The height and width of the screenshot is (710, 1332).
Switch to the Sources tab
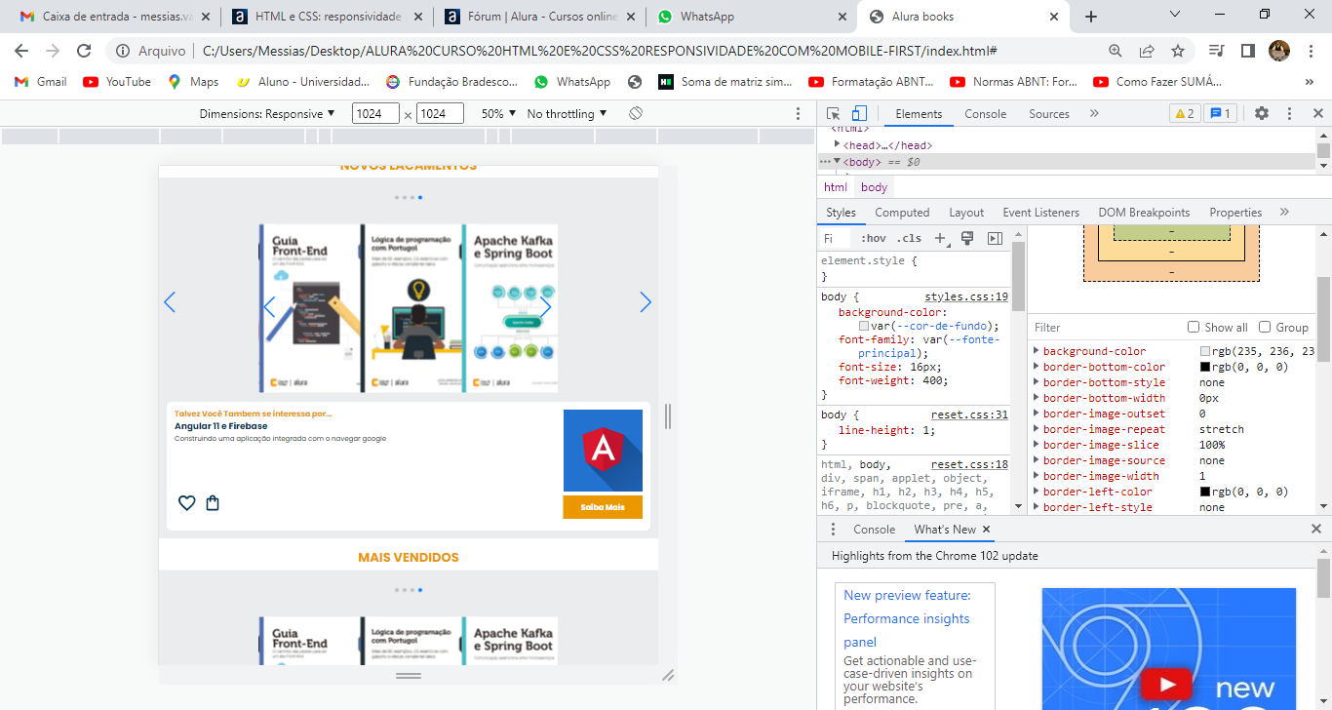point(1049,114)
